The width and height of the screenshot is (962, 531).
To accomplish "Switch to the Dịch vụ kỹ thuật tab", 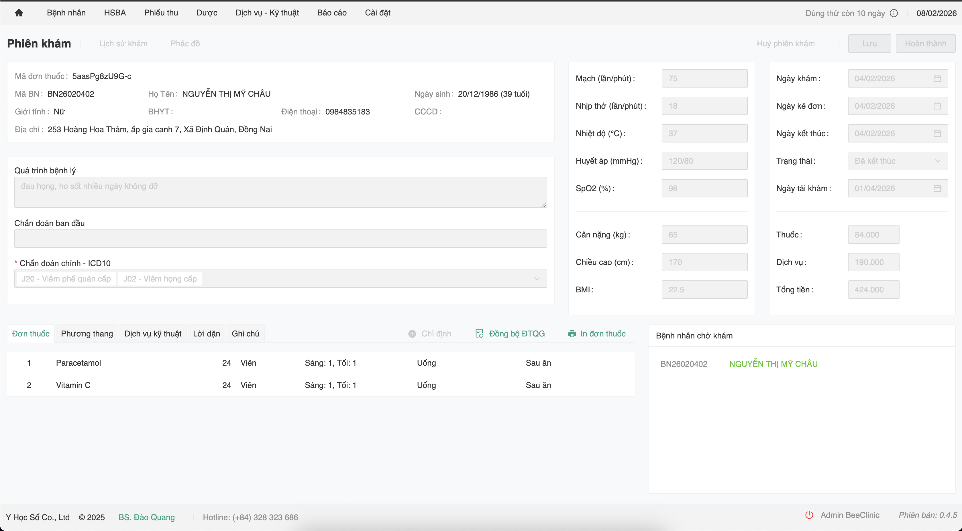I will pos(153,334).
